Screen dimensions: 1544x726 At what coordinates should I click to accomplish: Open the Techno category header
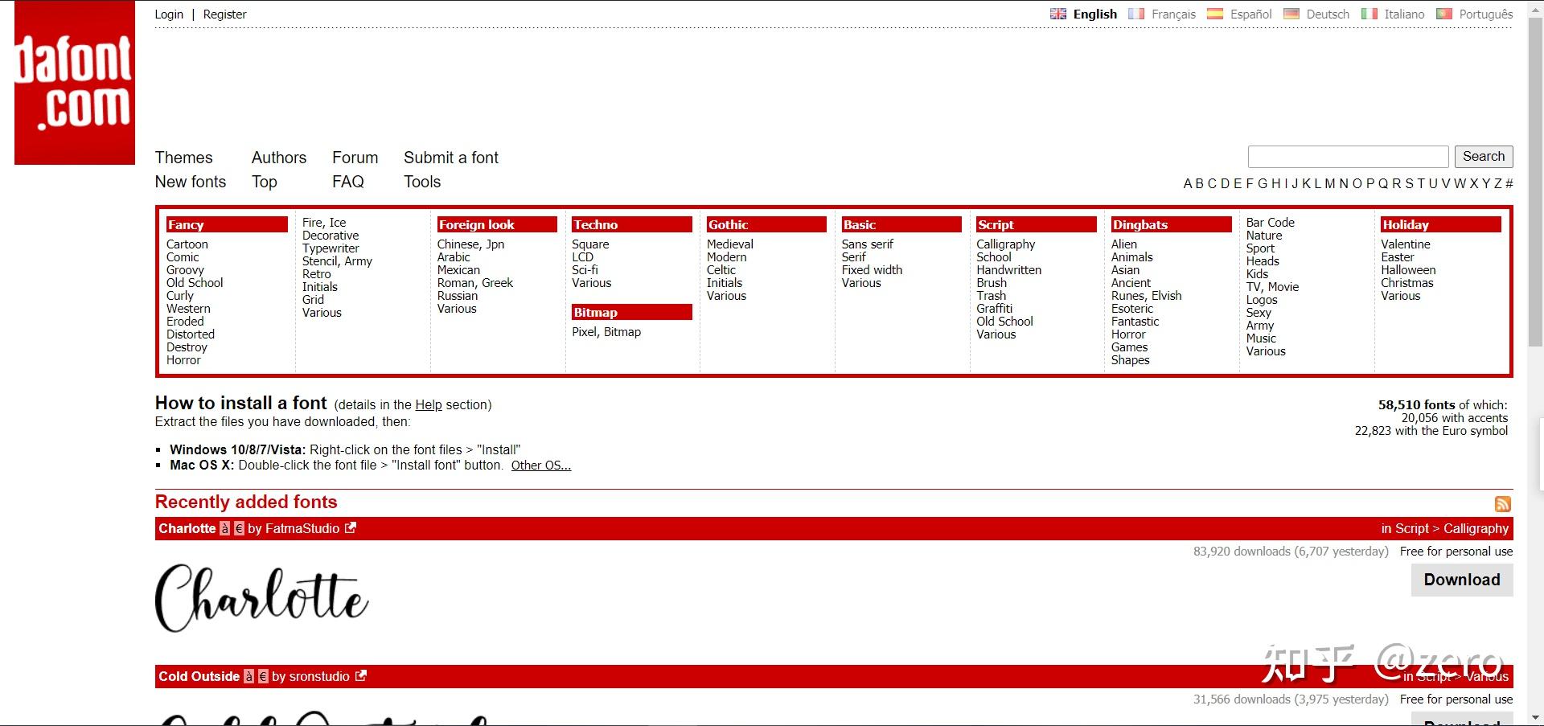tap(631, 224)
